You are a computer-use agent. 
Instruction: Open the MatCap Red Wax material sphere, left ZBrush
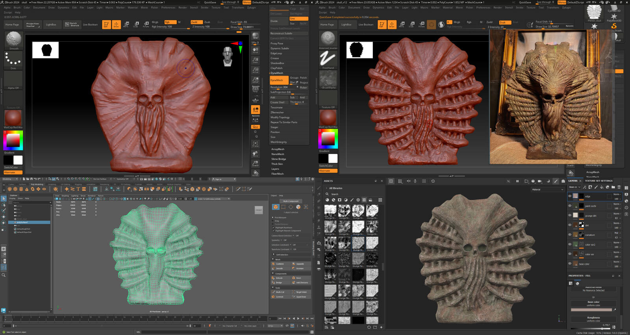pos(13,119)
